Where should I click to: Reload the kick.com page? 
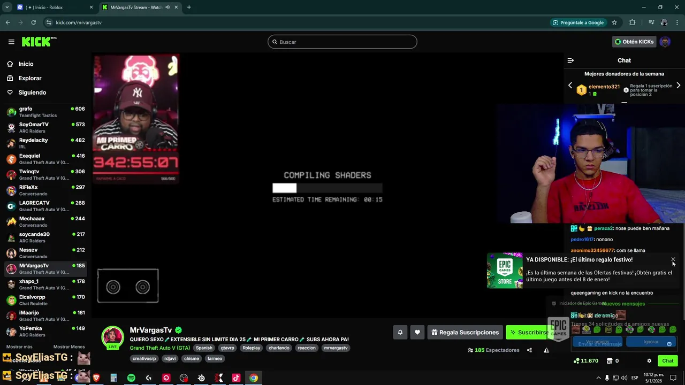(x=33, y=22)
